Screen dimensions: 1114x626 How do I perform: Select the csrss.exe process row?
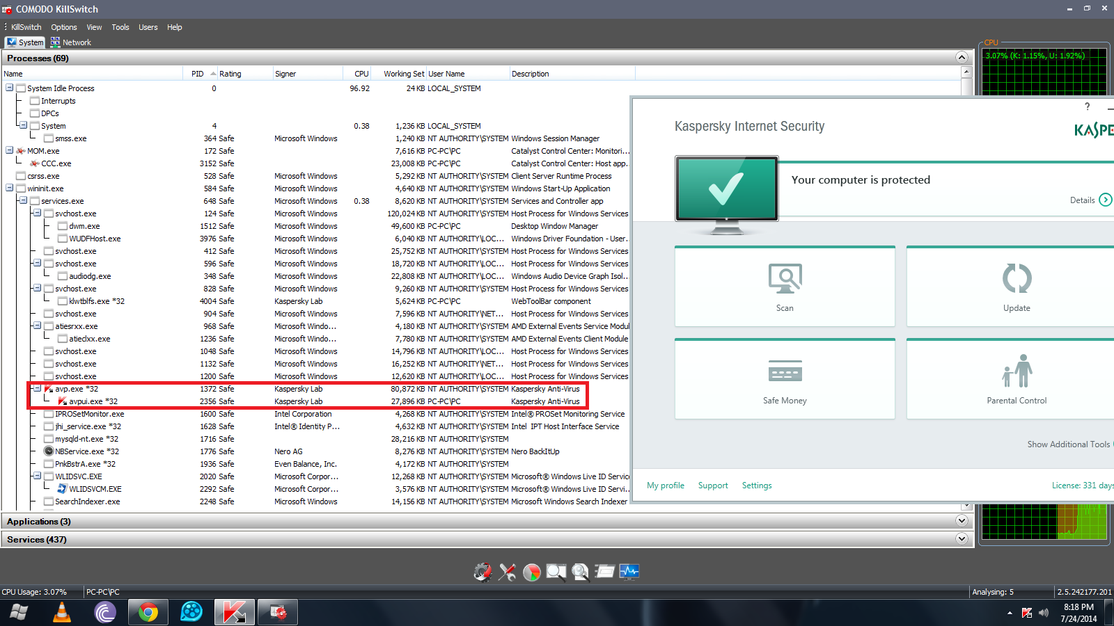tap(315, 176)
